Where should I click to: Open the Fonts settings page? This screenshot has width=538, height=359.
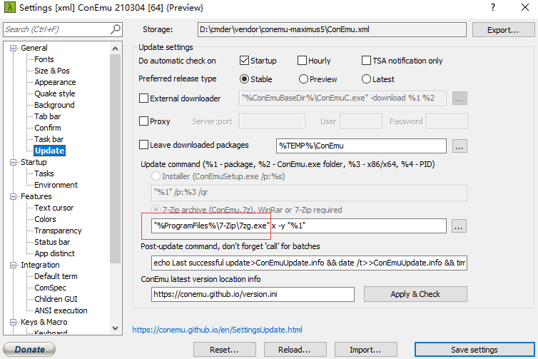point(44,59)
